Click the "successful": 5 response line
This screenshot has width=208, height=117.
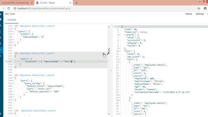pyautogui.click(x=136, y=40)
